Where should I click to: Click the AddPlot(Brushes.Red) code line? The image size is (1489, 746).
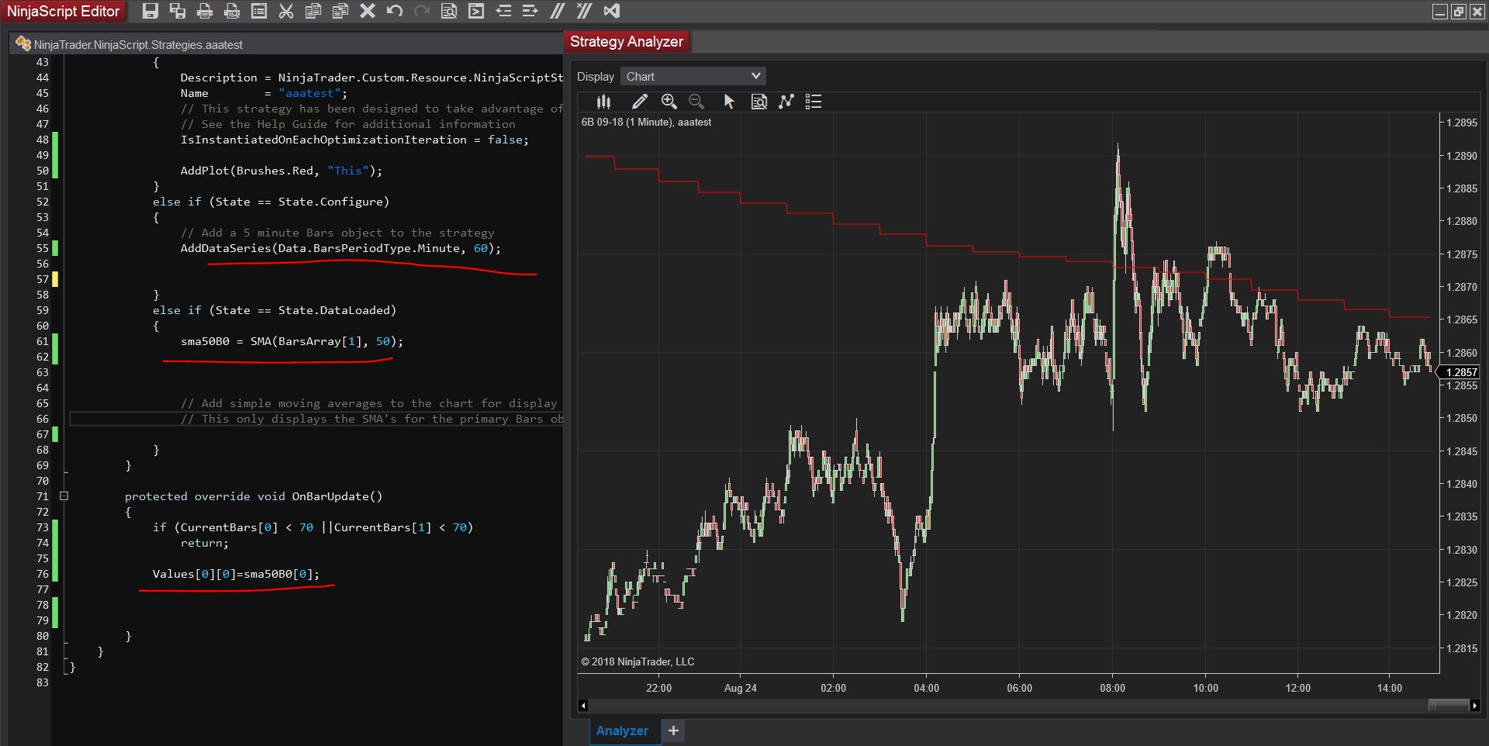(x=281, y=171)
